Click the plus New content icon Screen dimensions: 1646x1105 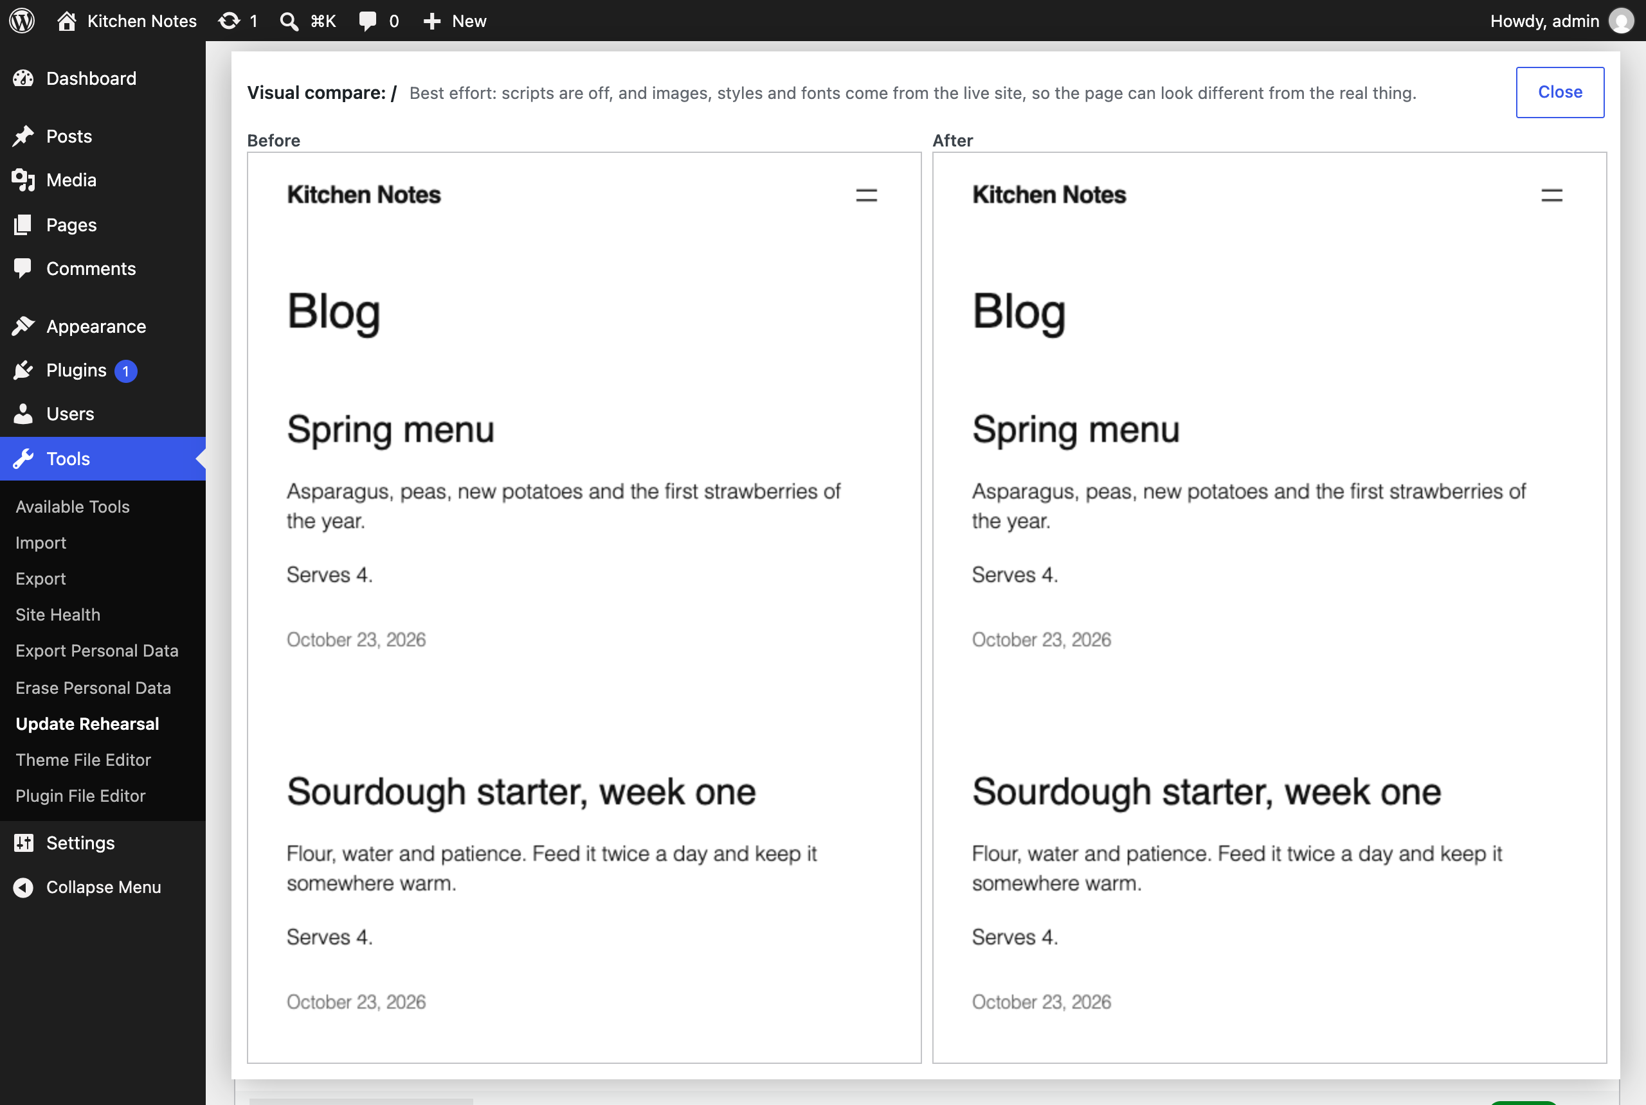(x=431, y=21)
